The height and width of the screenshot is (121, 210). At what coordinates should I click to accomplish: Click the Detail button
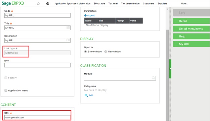pos(191,21)
